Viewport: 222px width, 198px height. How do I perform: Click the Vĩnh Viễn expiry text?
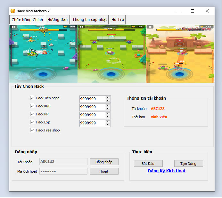pyautogui.click(x=159, y=117)
